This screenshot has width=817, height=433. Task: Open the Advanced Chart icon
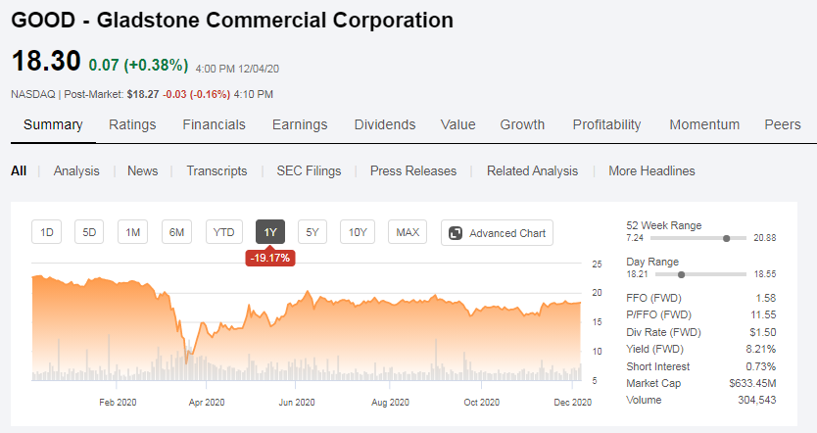tap(457, 233)
